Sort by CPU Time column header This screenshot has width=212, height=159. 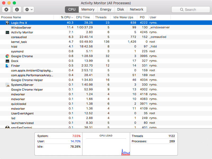[x=84, y=17]
